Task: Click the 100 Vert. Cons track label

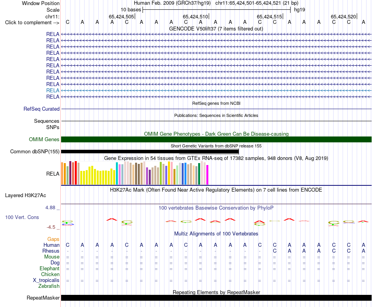Action: tap(22, 217)
